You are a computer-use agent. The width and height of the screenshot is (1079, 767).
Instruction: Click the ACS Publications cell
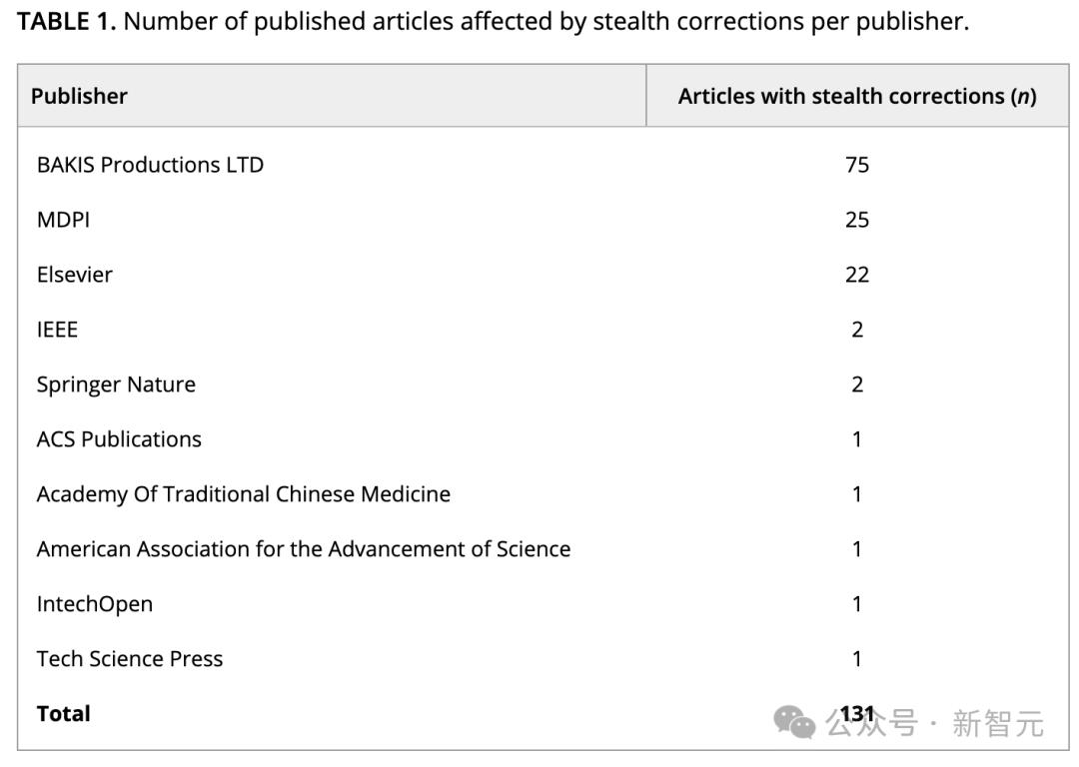[119, 439]
